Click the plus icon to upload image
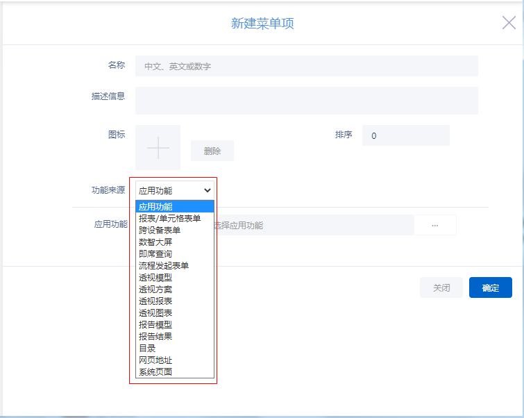This screenshot has height=418, width=524. click(158, 148)
